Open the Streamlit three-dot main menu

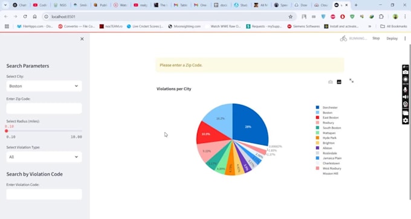coord(405,39)
